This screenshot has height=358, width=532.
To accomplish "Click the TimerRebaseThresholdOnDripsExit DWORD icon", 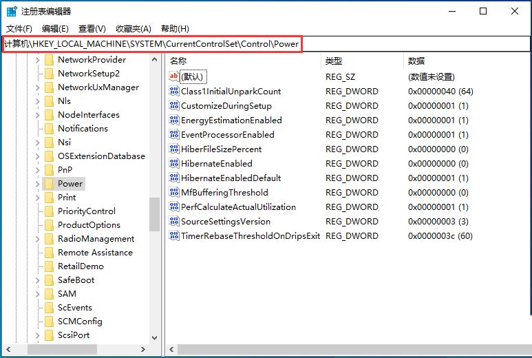I will pyautogui.click(x=173, y=235).
